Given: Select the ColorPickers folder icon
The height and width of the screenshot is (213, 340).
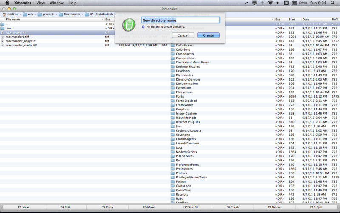Looking at the screenshot, I should 173,45.
